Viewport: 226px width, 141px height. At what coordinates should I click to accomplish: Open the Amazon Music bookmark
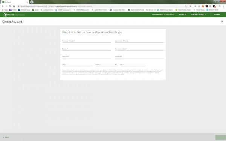pyautogui.click(x=24, y=10)
